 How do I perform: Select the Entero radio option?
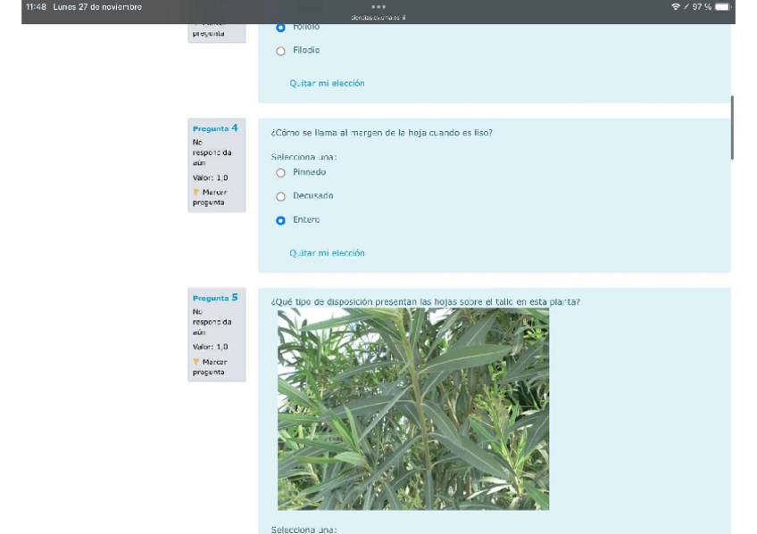point(280,221)
